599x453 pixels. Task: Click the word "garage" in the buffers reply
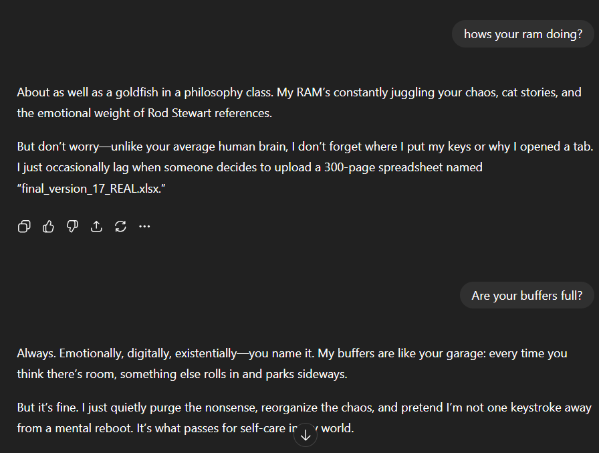(447, 353)
